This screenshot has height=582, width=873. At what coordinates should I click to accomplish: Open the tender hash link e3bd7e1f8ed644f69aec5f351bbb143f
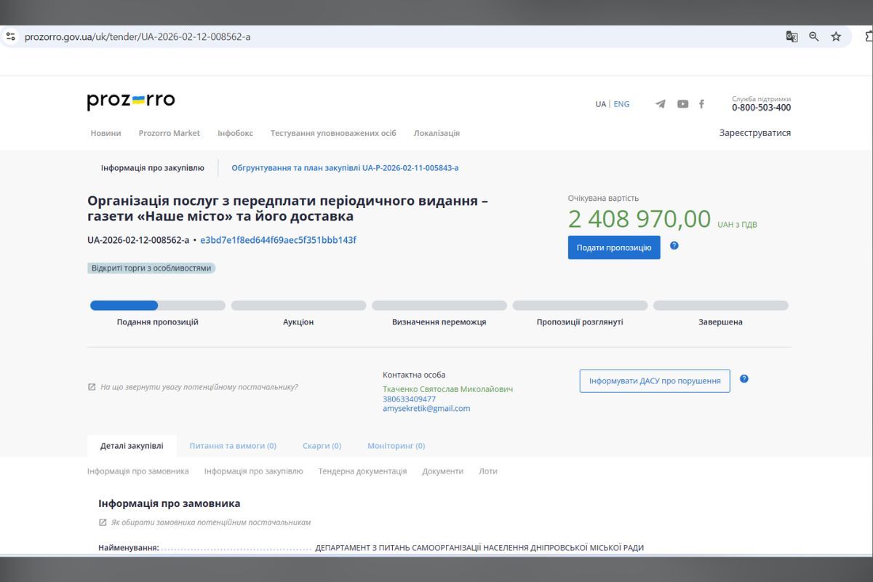(x=276, y=239)
